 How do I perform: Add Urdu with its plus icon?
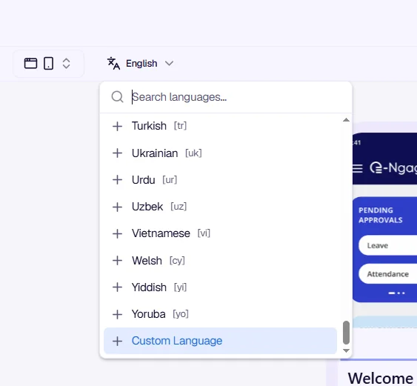coord(117,180)
